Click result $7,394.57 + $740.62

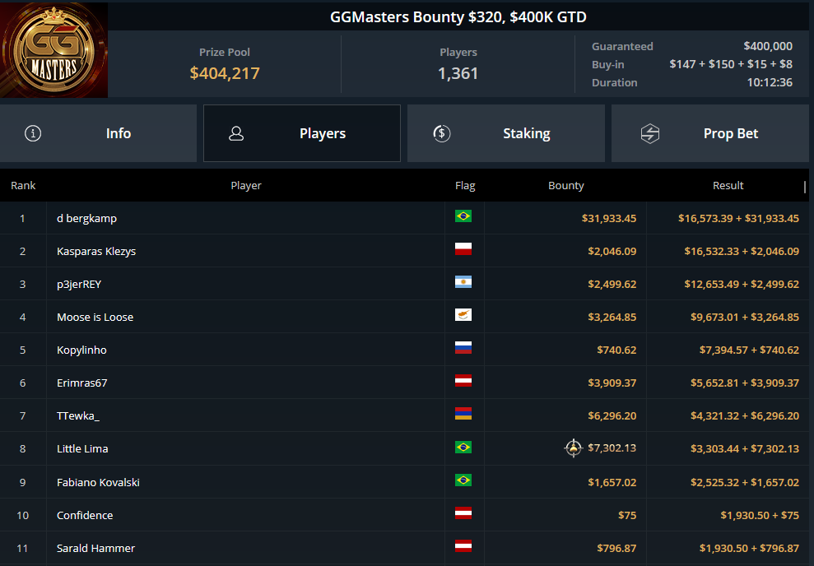(x=749, y=350)
